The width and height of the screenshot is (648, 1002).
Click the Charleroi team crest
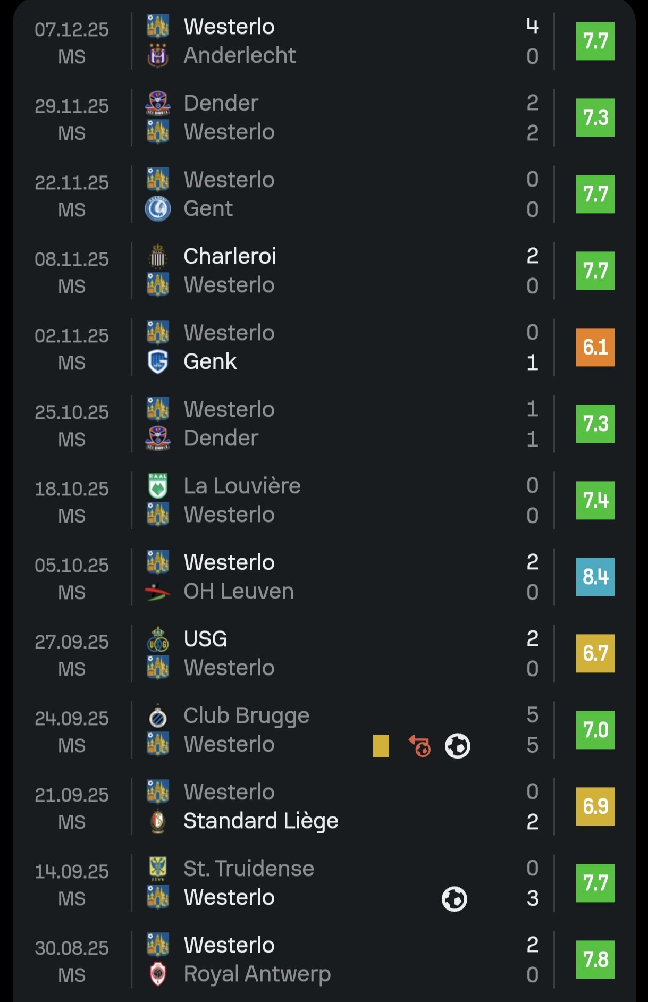coord(157,257)
